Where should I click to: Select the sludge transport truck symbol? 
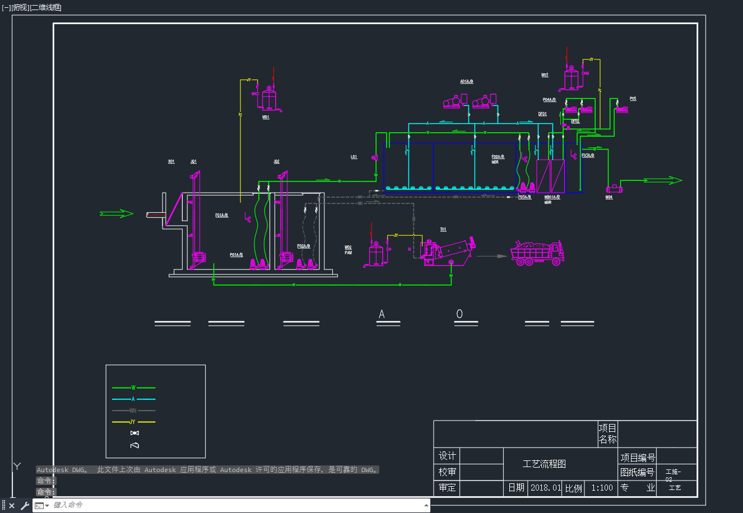[537, 253]
